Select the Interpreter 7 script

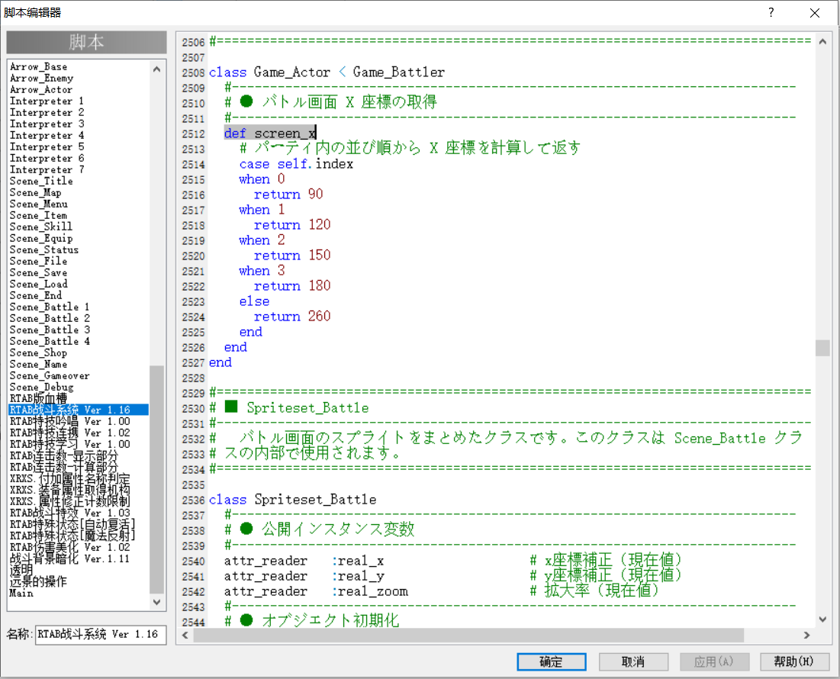(79, 169)
